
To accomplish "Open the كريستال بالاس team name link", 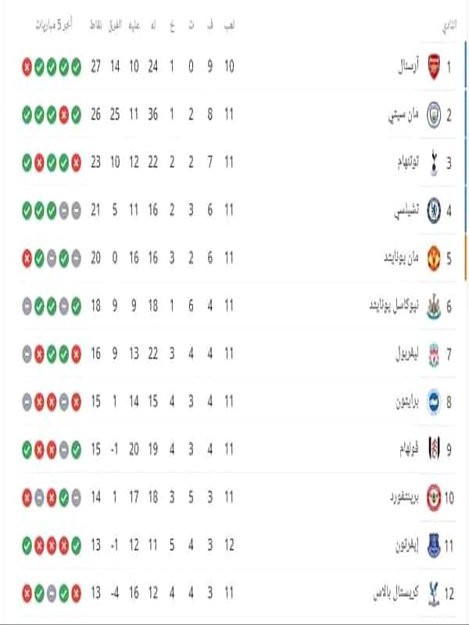I will 396,593.
